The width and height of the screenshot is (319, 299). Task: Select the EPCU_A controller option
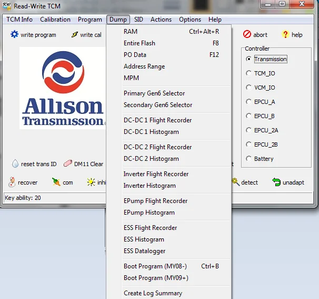248,102
